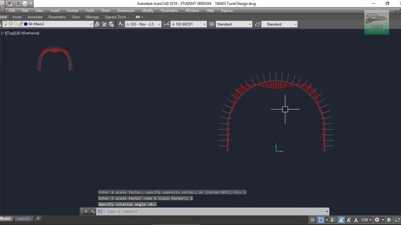Open the Draw menu
The height and width of the screenshot is (225, 401).
click(x=106, y=11)
